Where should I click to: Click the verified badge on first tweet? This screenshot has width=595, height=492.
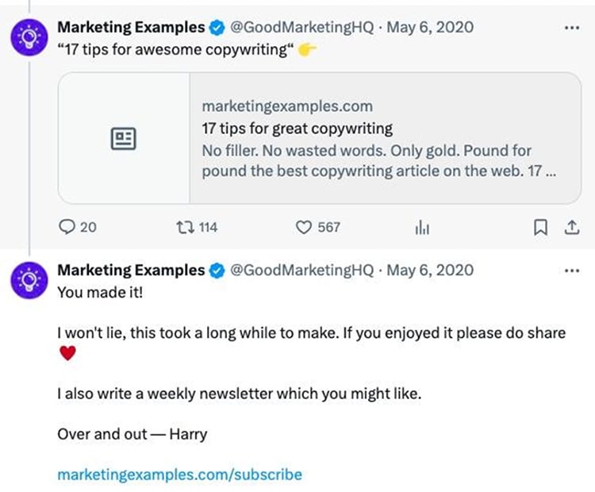217,29
